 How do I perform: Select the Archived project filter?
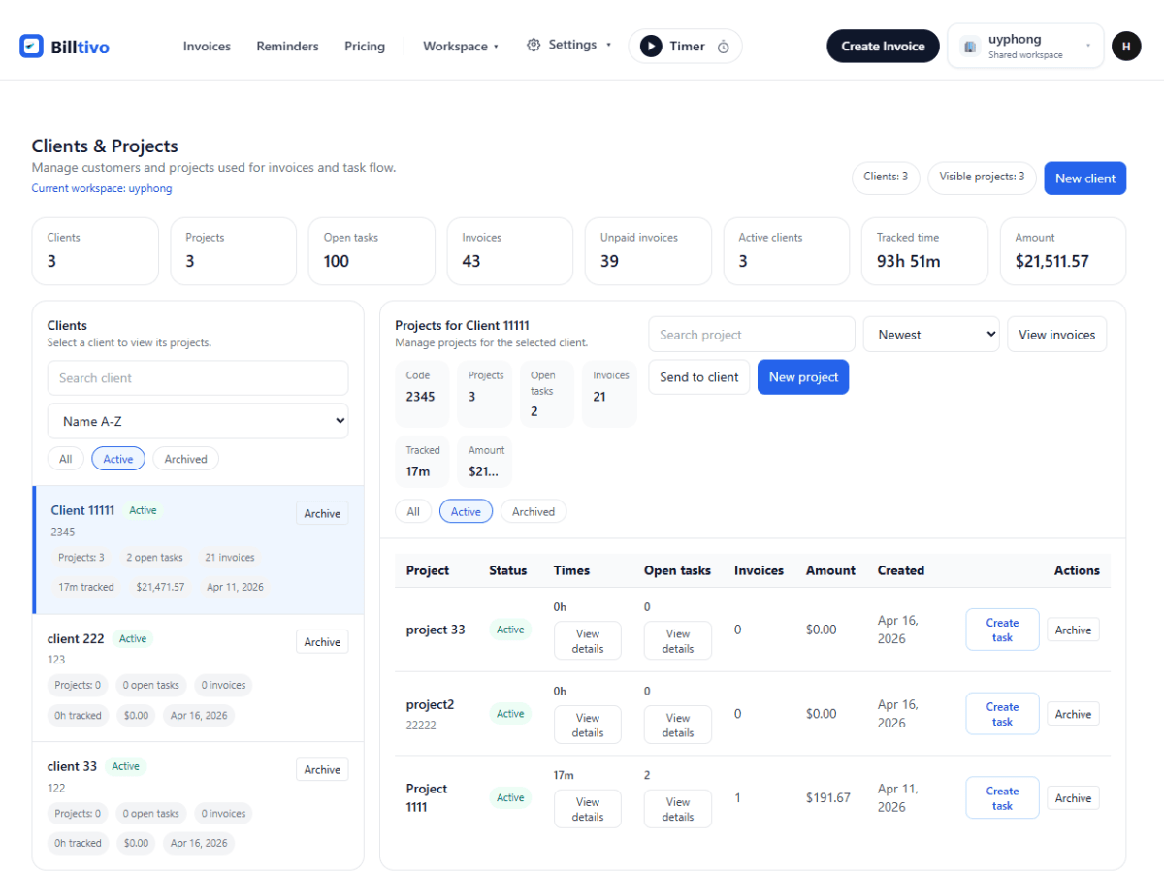click(533, 511)
